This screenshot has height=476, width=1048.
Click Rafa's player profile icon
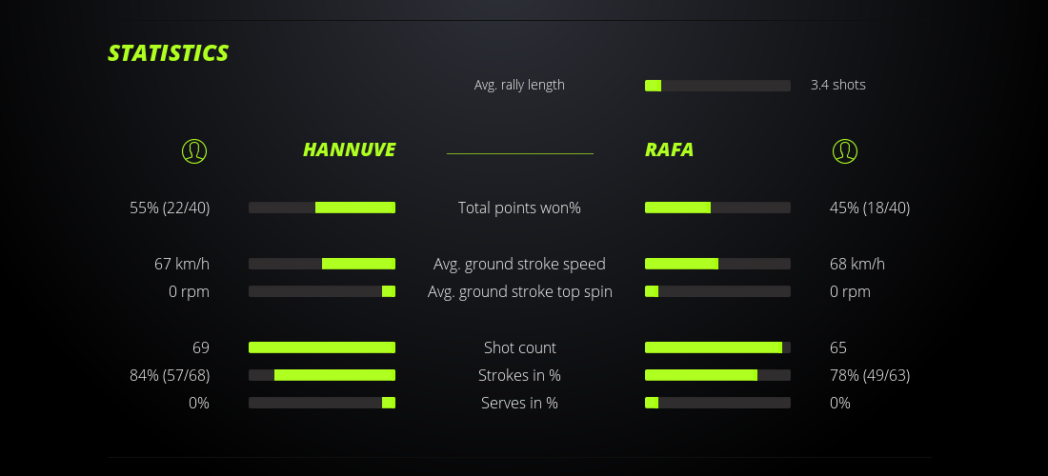(x=844, y=150)
